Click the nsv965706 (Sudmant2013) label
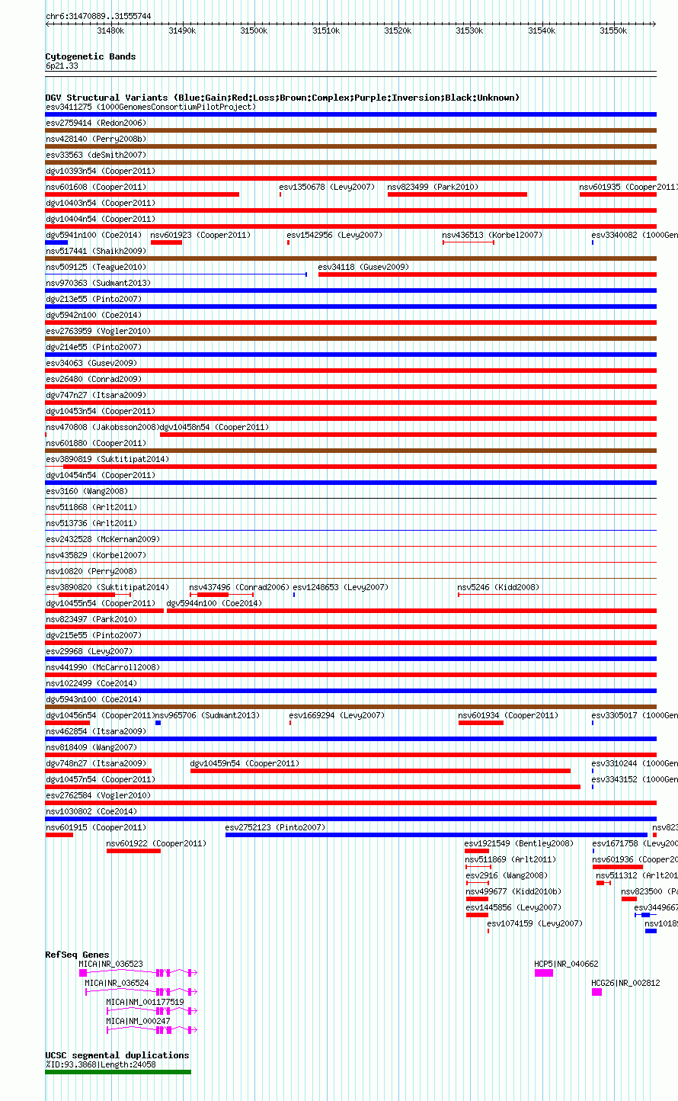This screenshot has width=678, height=1101. click(207, 715)
